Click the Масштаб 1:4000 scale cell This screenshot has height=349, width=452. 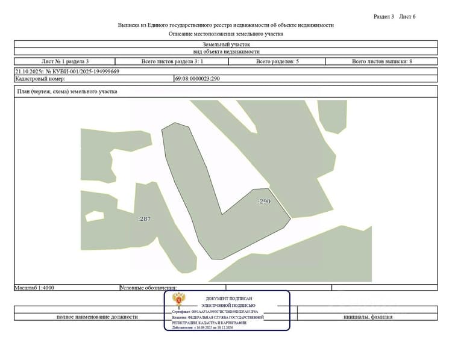[67, 288]
